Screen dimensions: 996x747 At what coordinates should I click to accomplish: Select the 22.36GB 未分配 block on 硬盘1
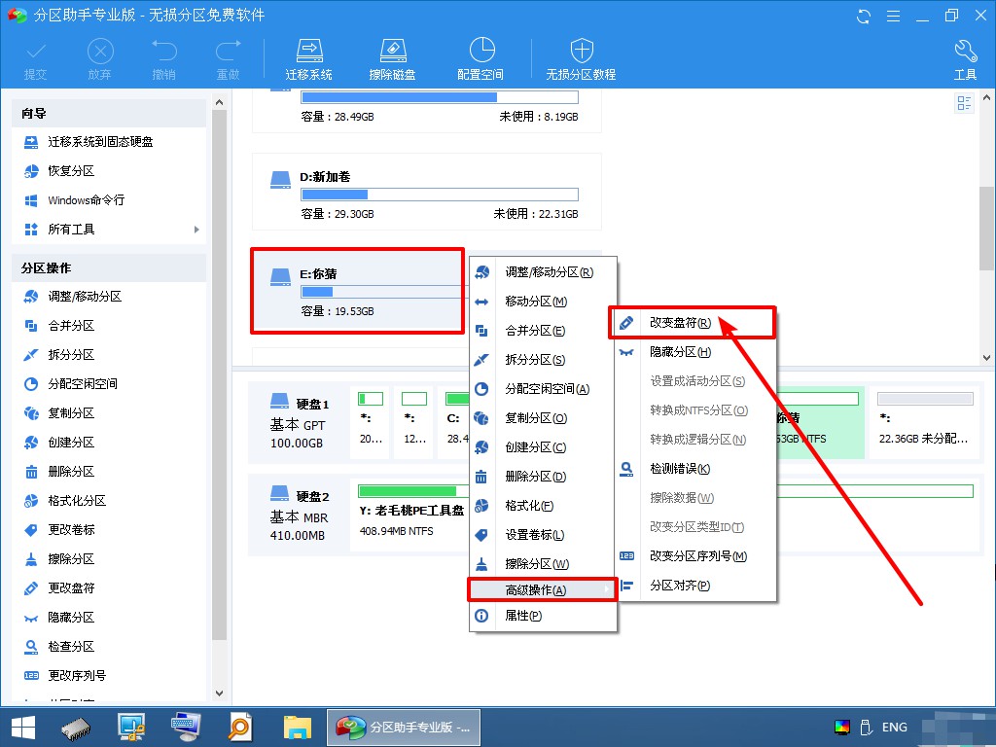[x=925, y=422]
